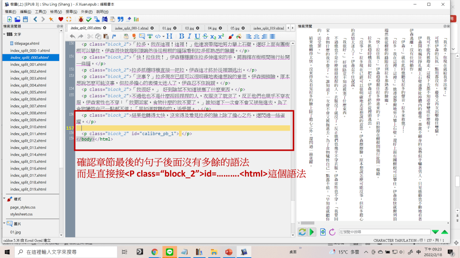The width and height of the screenshot is (460, 258).
Task: Open the 工具(T) menu
Action: (40, 12)
